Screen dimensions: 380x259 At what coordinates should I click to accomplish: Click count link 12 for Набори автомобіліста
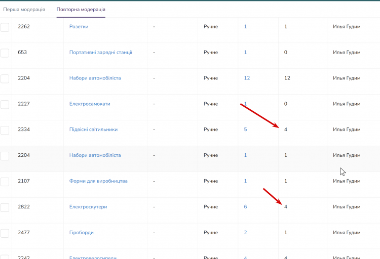(x=247, y=78)
